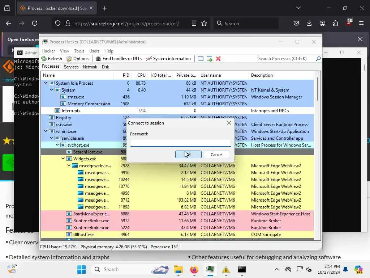The width and height of the screenshot is (370, 278).
Task: Cancel the Connect to session dialog
Action: pos(216,154)
